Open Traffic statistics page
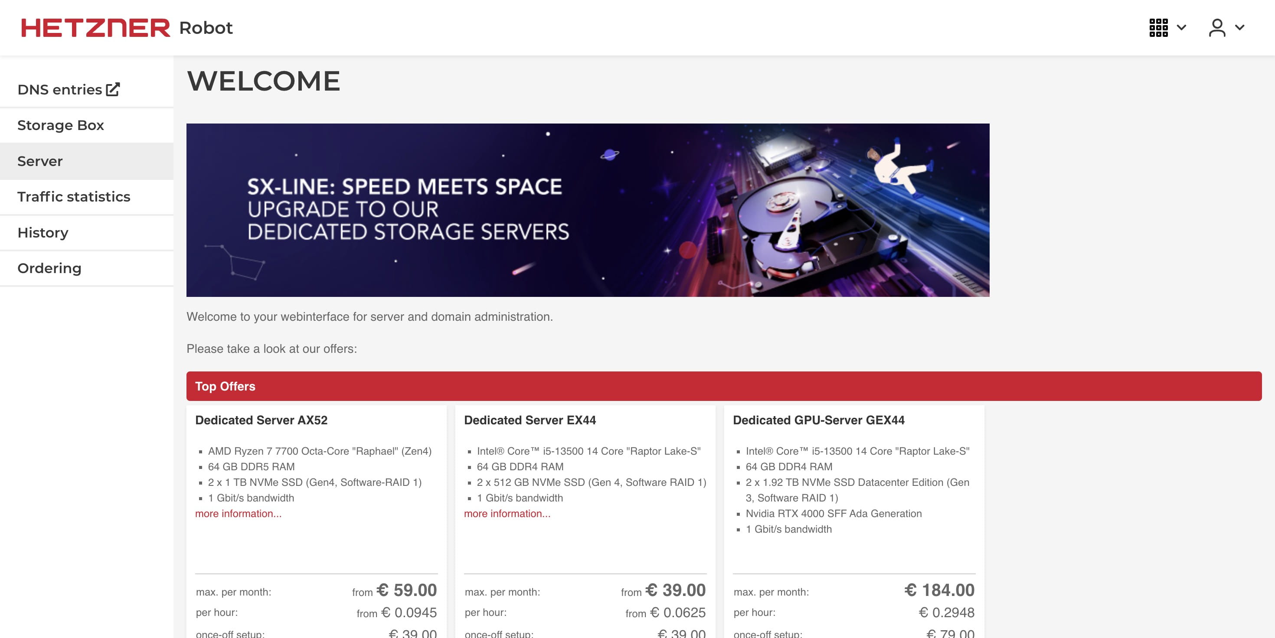The height and width of the screenshot is (638, 1275). (87, 197)
